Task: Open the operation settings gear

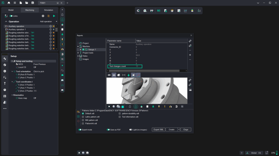Action: pyautogui.click(x=43, y=16)
